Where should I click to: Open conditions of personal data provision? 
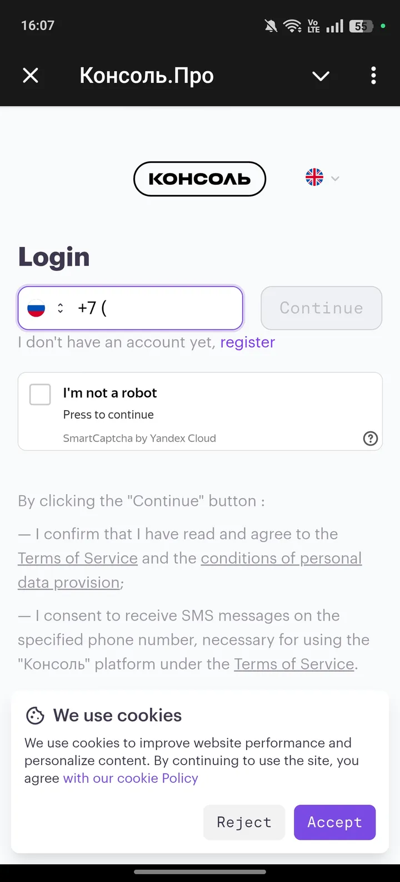281,558
